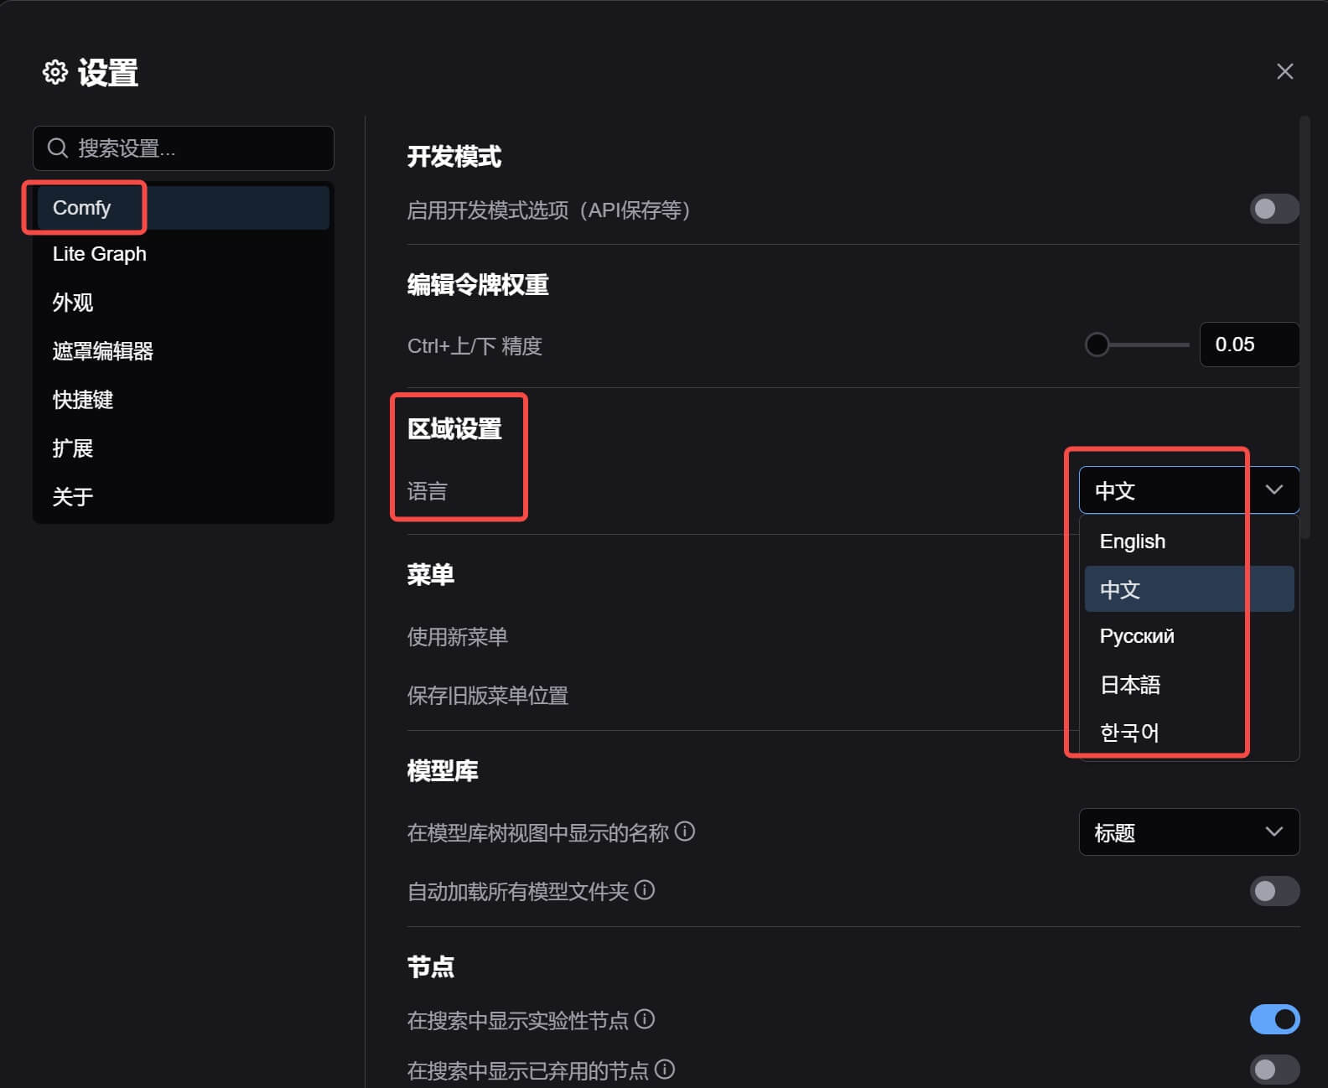Switch to the Lite Graph category
Screen dimensions: 1328x1088
click(x=183, y=254)
